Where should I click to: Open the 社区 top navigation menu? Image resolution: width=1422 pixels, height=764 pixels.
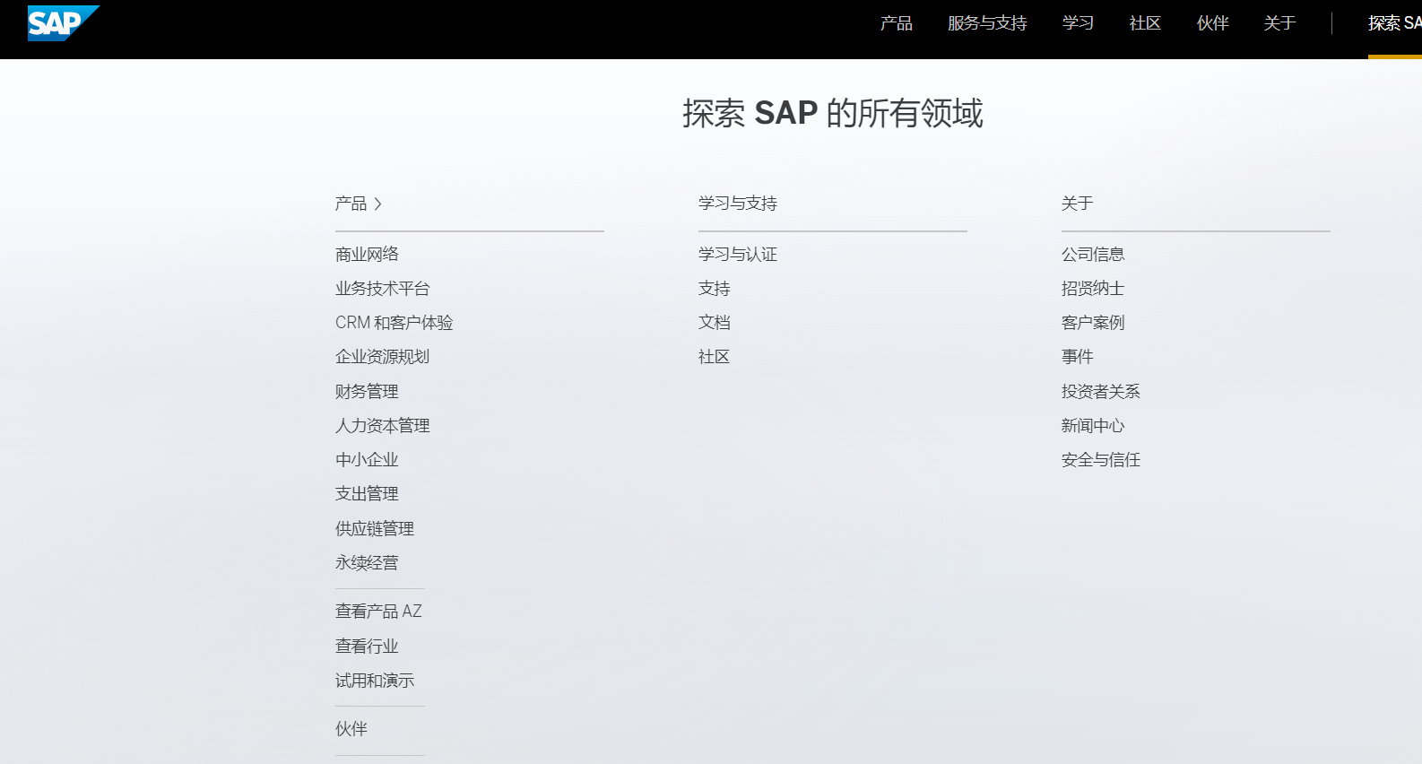coord(1145,23)
